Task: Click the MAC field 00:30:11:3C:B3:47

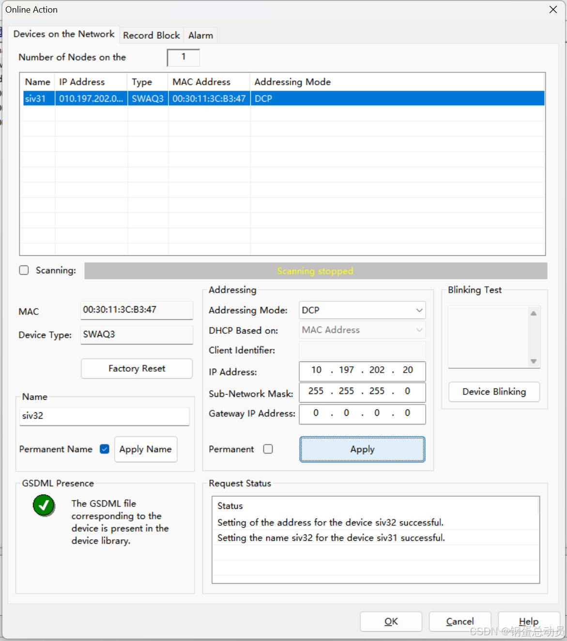Action: pos(137,310)
